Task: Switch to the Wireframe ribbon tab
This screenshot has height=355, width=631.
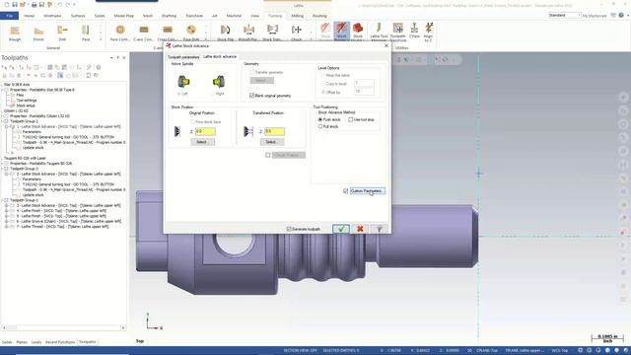Action: (x=52, y=16)
